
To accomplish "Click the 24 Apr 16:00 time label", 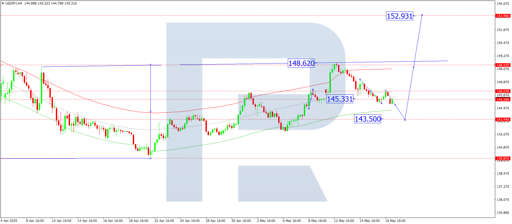I will coord(190,221).
